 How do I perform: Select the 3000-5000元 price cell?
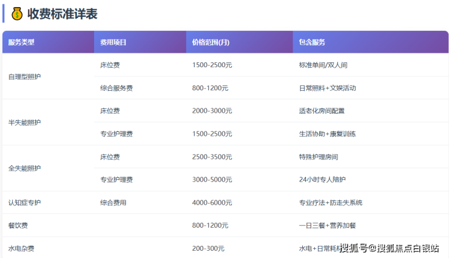212,179
